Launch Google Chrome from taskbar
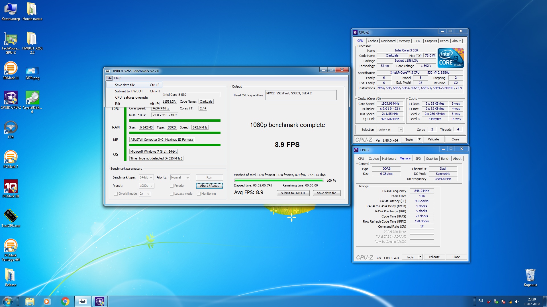This screenshot has width=547, height=307. [x=65, y=301]
